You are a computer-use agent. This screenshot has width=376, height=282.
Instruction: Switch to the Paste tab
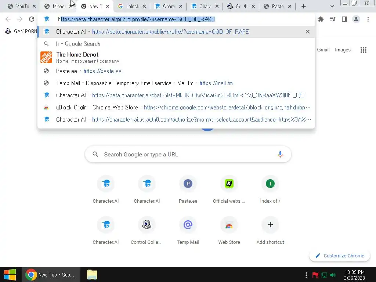point(278,7)
